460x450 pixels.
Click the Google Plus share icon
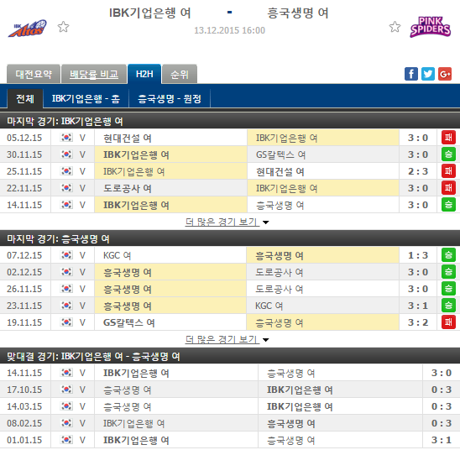point(445,74)
